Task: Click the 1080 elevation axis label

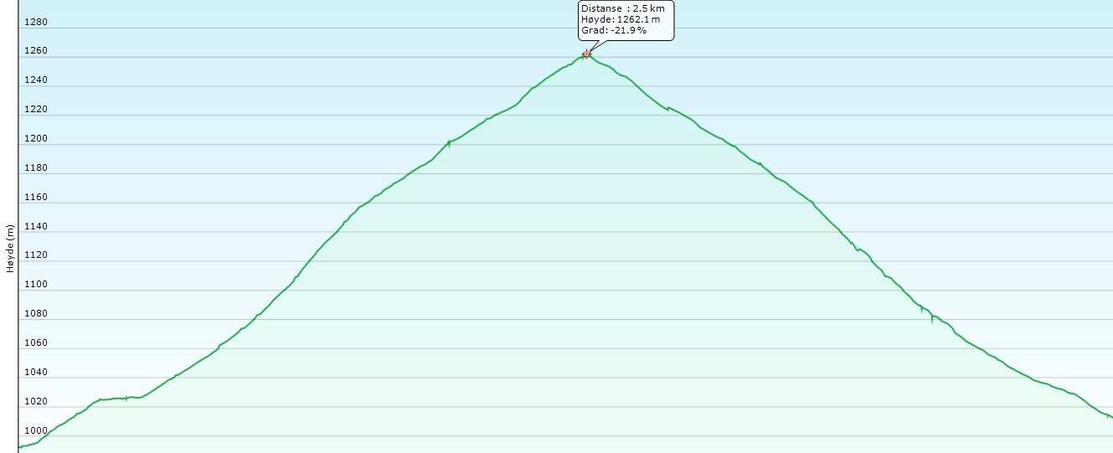Action: pyautogui.click(x=36, y=314)
